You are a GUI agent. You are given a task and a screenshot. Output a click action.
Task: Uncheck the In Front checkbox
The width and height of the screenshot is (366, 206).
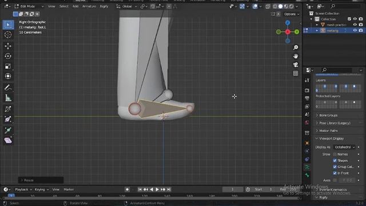coord(335,173)
